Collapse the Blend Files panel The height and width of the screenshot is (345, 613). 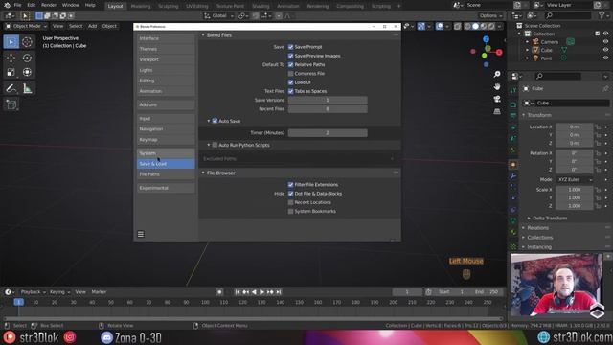pos(203,35)
